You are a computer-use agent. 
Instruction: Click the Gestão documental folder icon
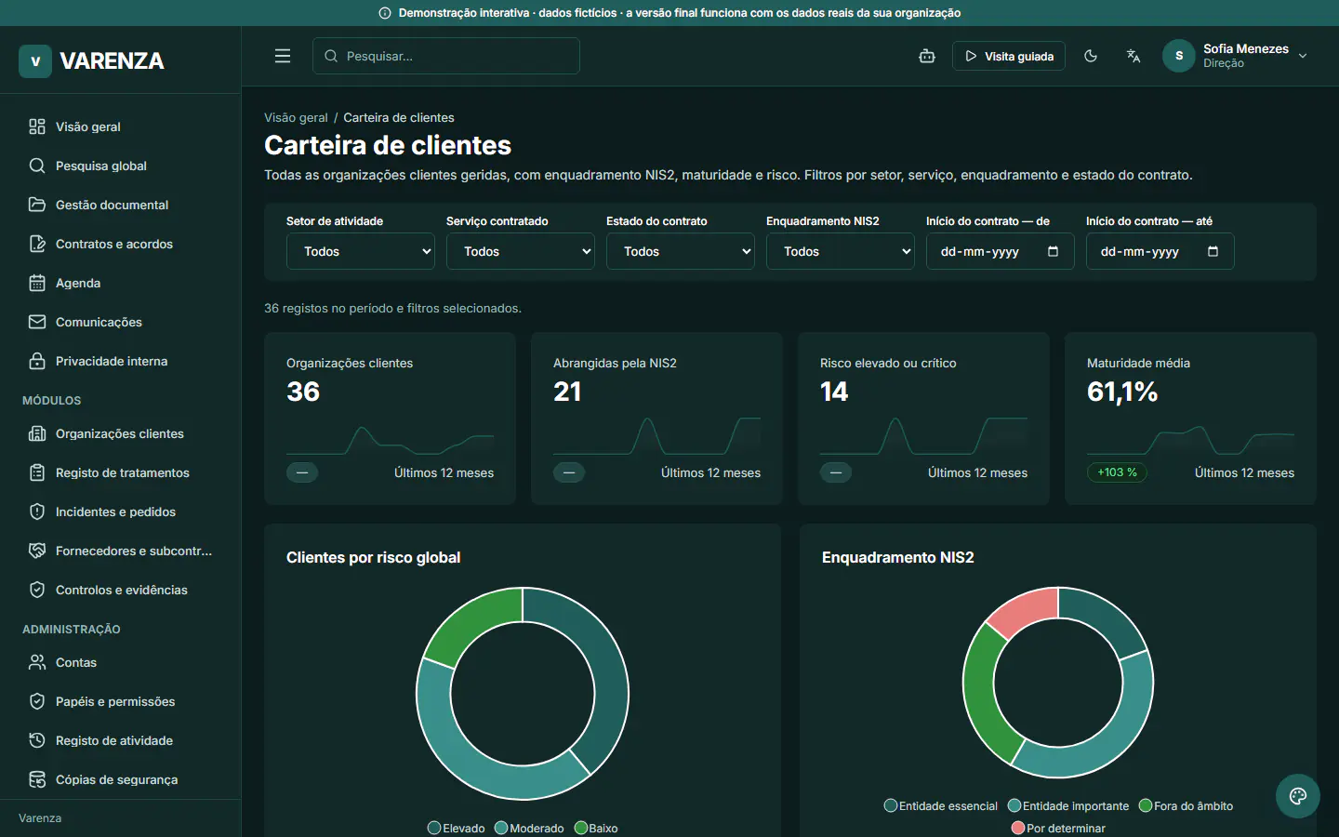(37, 205)
